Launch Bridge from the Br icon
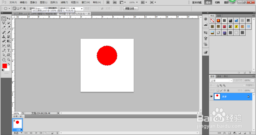The height and width of the screenshot is (135, 256). pos(108,2)
